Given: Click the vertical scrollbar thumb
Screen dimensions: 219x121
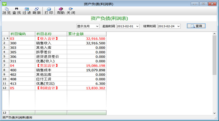Looking at the screenshot, I should click(x=214, y=55).
